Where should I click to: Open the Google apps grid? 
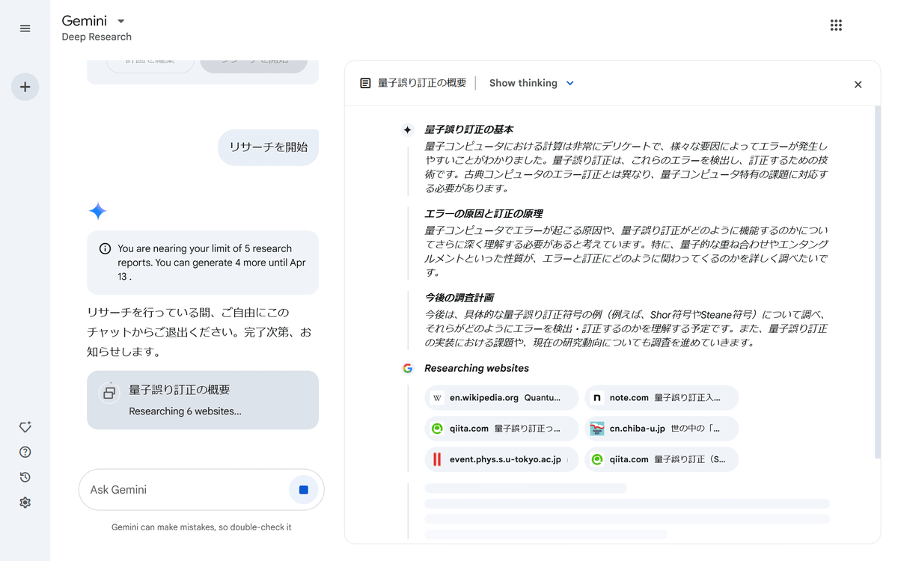(x=836, y=25)
